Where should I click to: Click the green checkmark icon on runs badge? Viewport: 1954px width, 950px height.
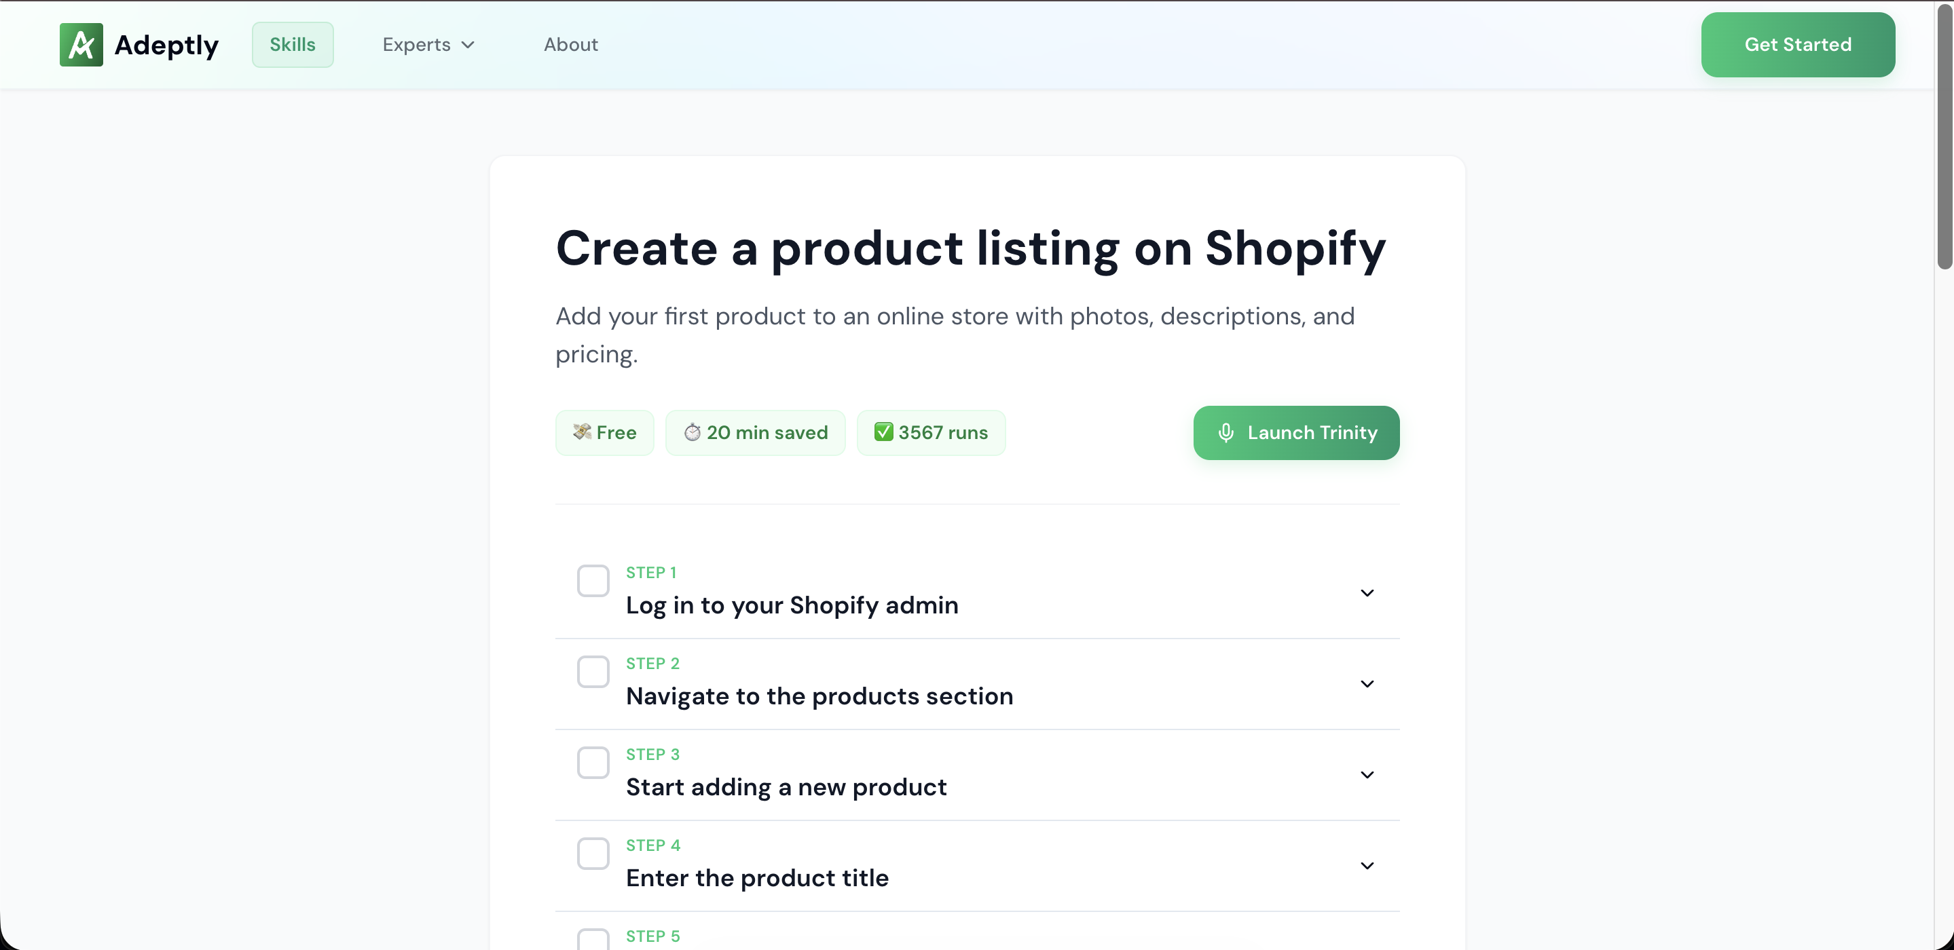(x=883, y=432)
